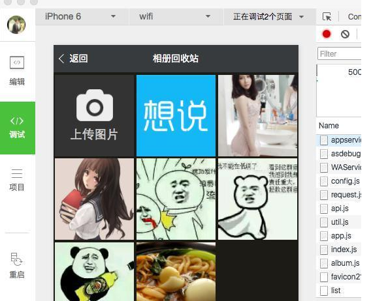Select the api.js request row
Viewport: 371px width, 301px height.
(x=338, y=208)
